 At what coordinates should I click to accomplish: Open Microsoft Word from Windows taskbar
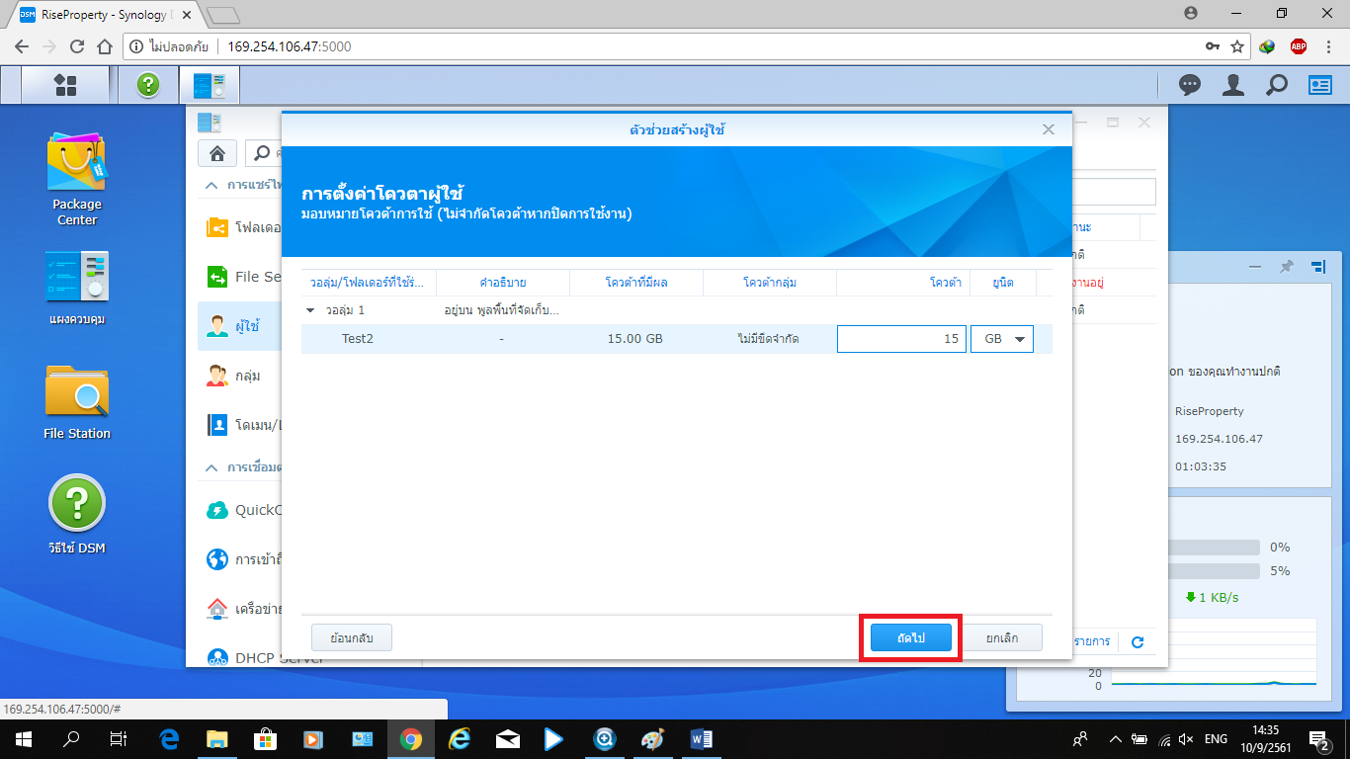tap(701, 738)
